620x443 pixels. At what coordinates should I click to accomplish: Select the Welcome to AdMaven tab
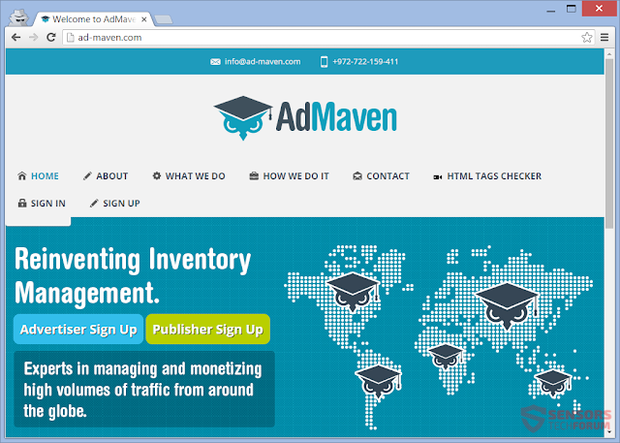point(93,19)
